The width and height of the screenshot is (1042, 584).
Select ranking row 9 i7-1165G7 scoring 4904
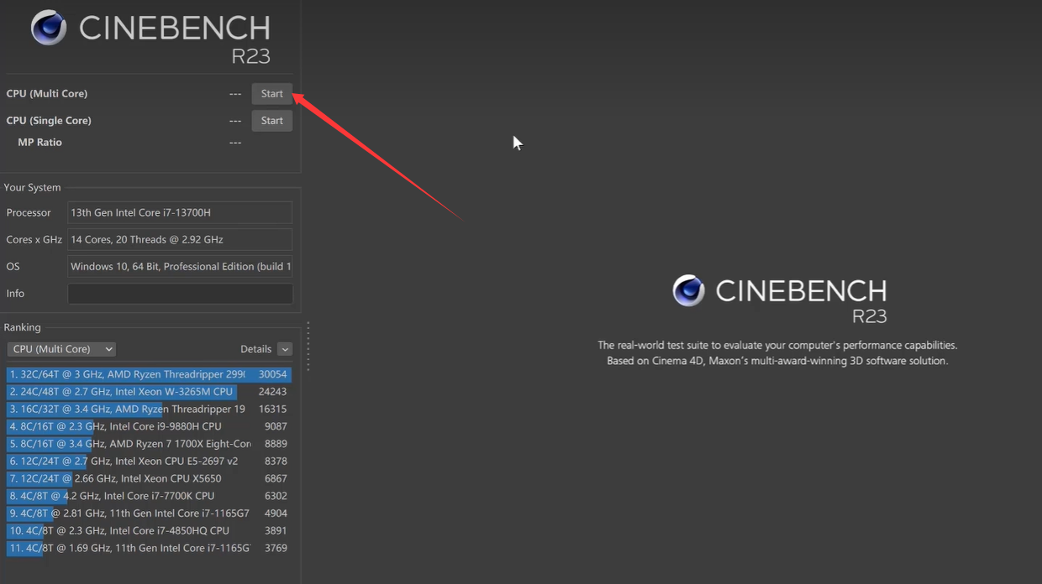(148, 514)
